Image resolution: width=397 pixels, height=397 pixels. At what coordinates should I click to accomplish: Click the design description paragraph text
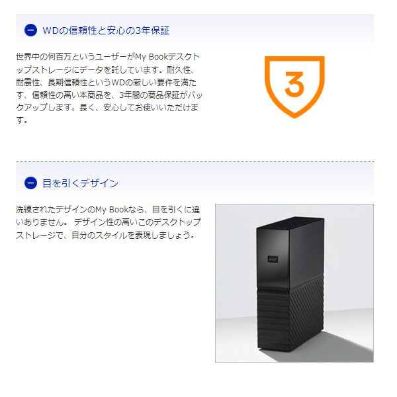pos(109,222)
